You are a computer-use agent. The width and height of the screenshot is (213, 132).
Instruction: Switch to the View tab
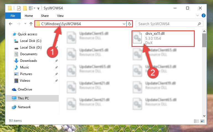[60, 16]
